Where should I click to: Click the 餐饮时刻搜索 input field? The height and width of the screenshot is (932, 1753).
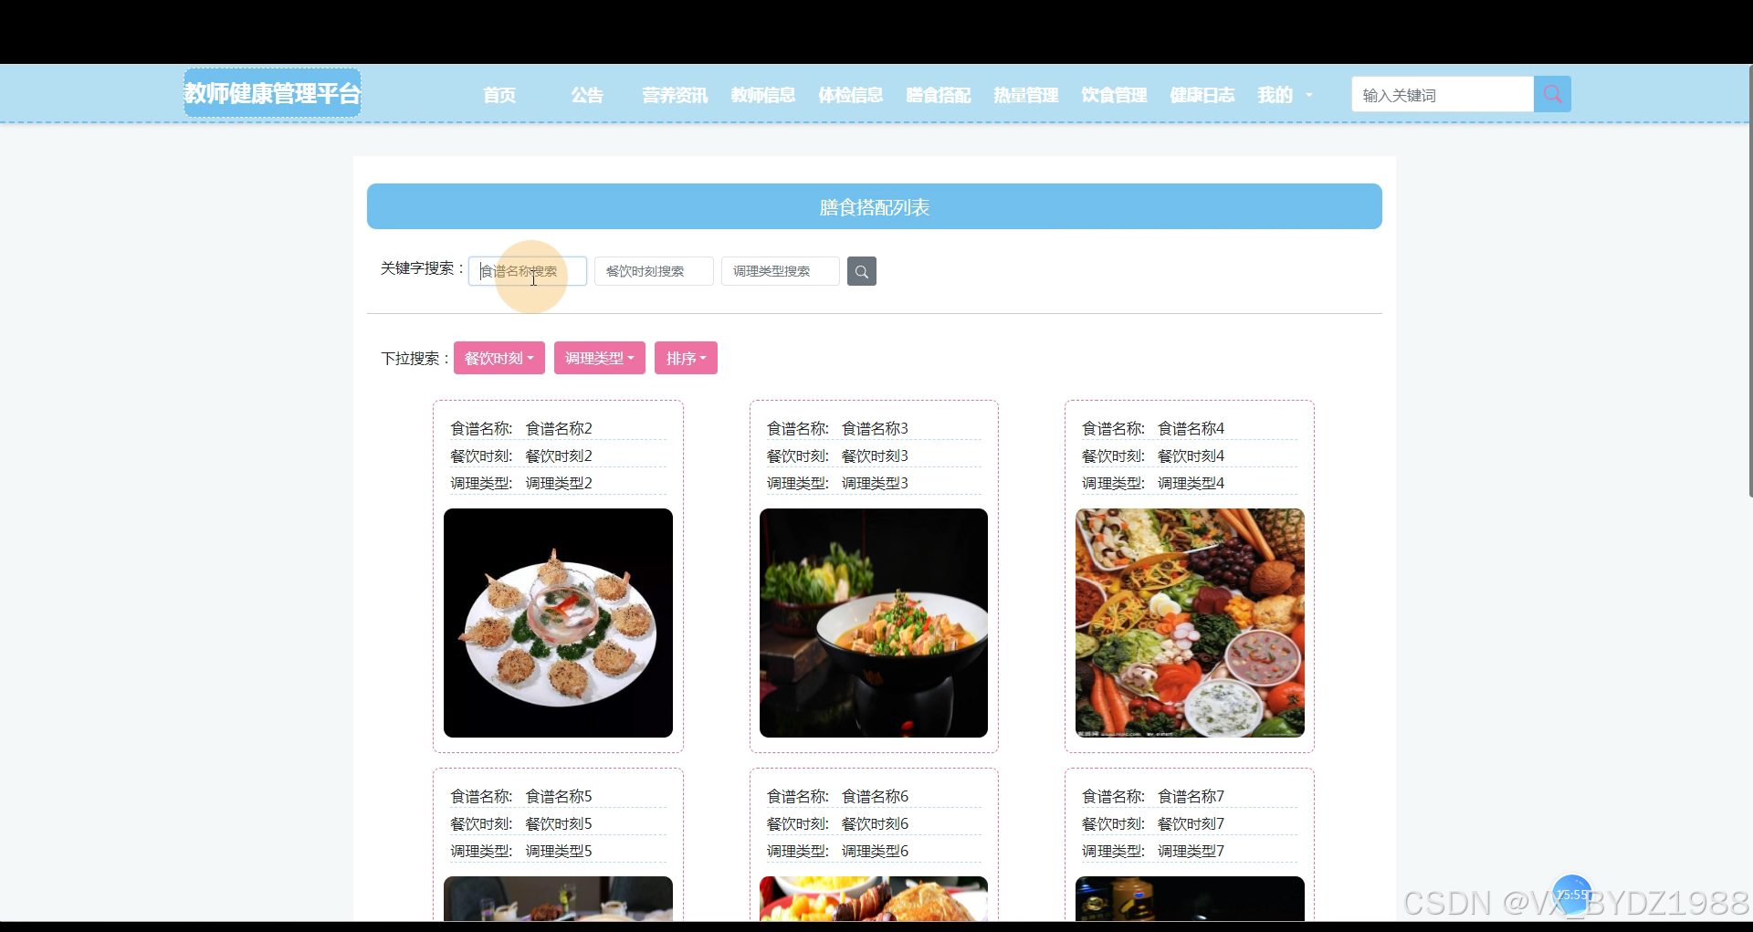click(654, 271)
